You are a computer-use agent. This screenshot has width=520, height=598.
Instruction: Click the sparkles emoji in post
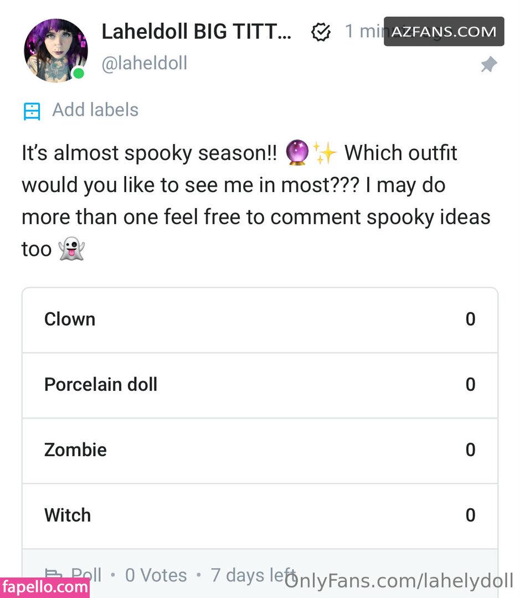[324, 153]
